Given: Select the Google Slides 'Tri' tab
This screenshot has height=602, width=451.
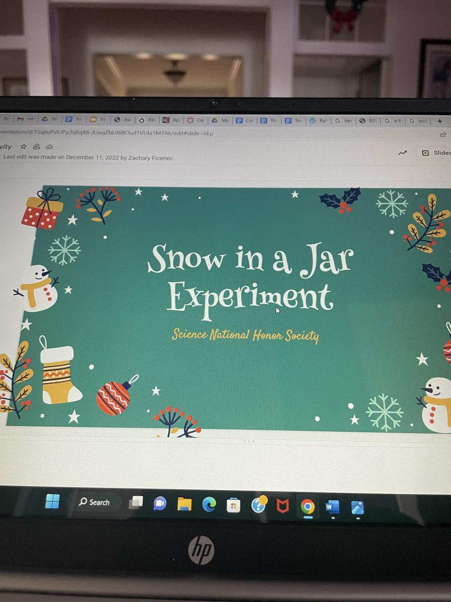Looking at the screenshot, I should coord(99,120).
